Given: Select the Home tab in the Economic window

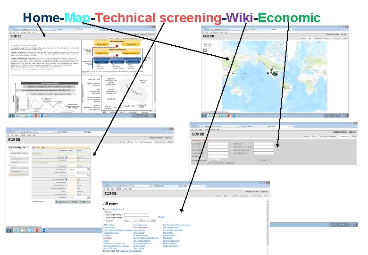Looking at the screenshot, I should (x=306, y=136).
